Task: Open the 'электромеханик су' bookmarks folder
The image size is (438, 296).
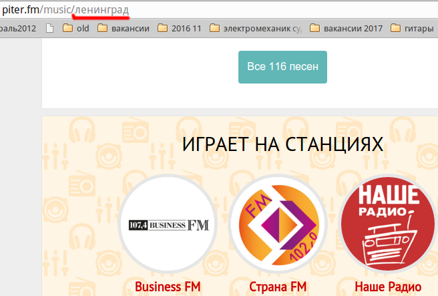Action: (256, 28)
